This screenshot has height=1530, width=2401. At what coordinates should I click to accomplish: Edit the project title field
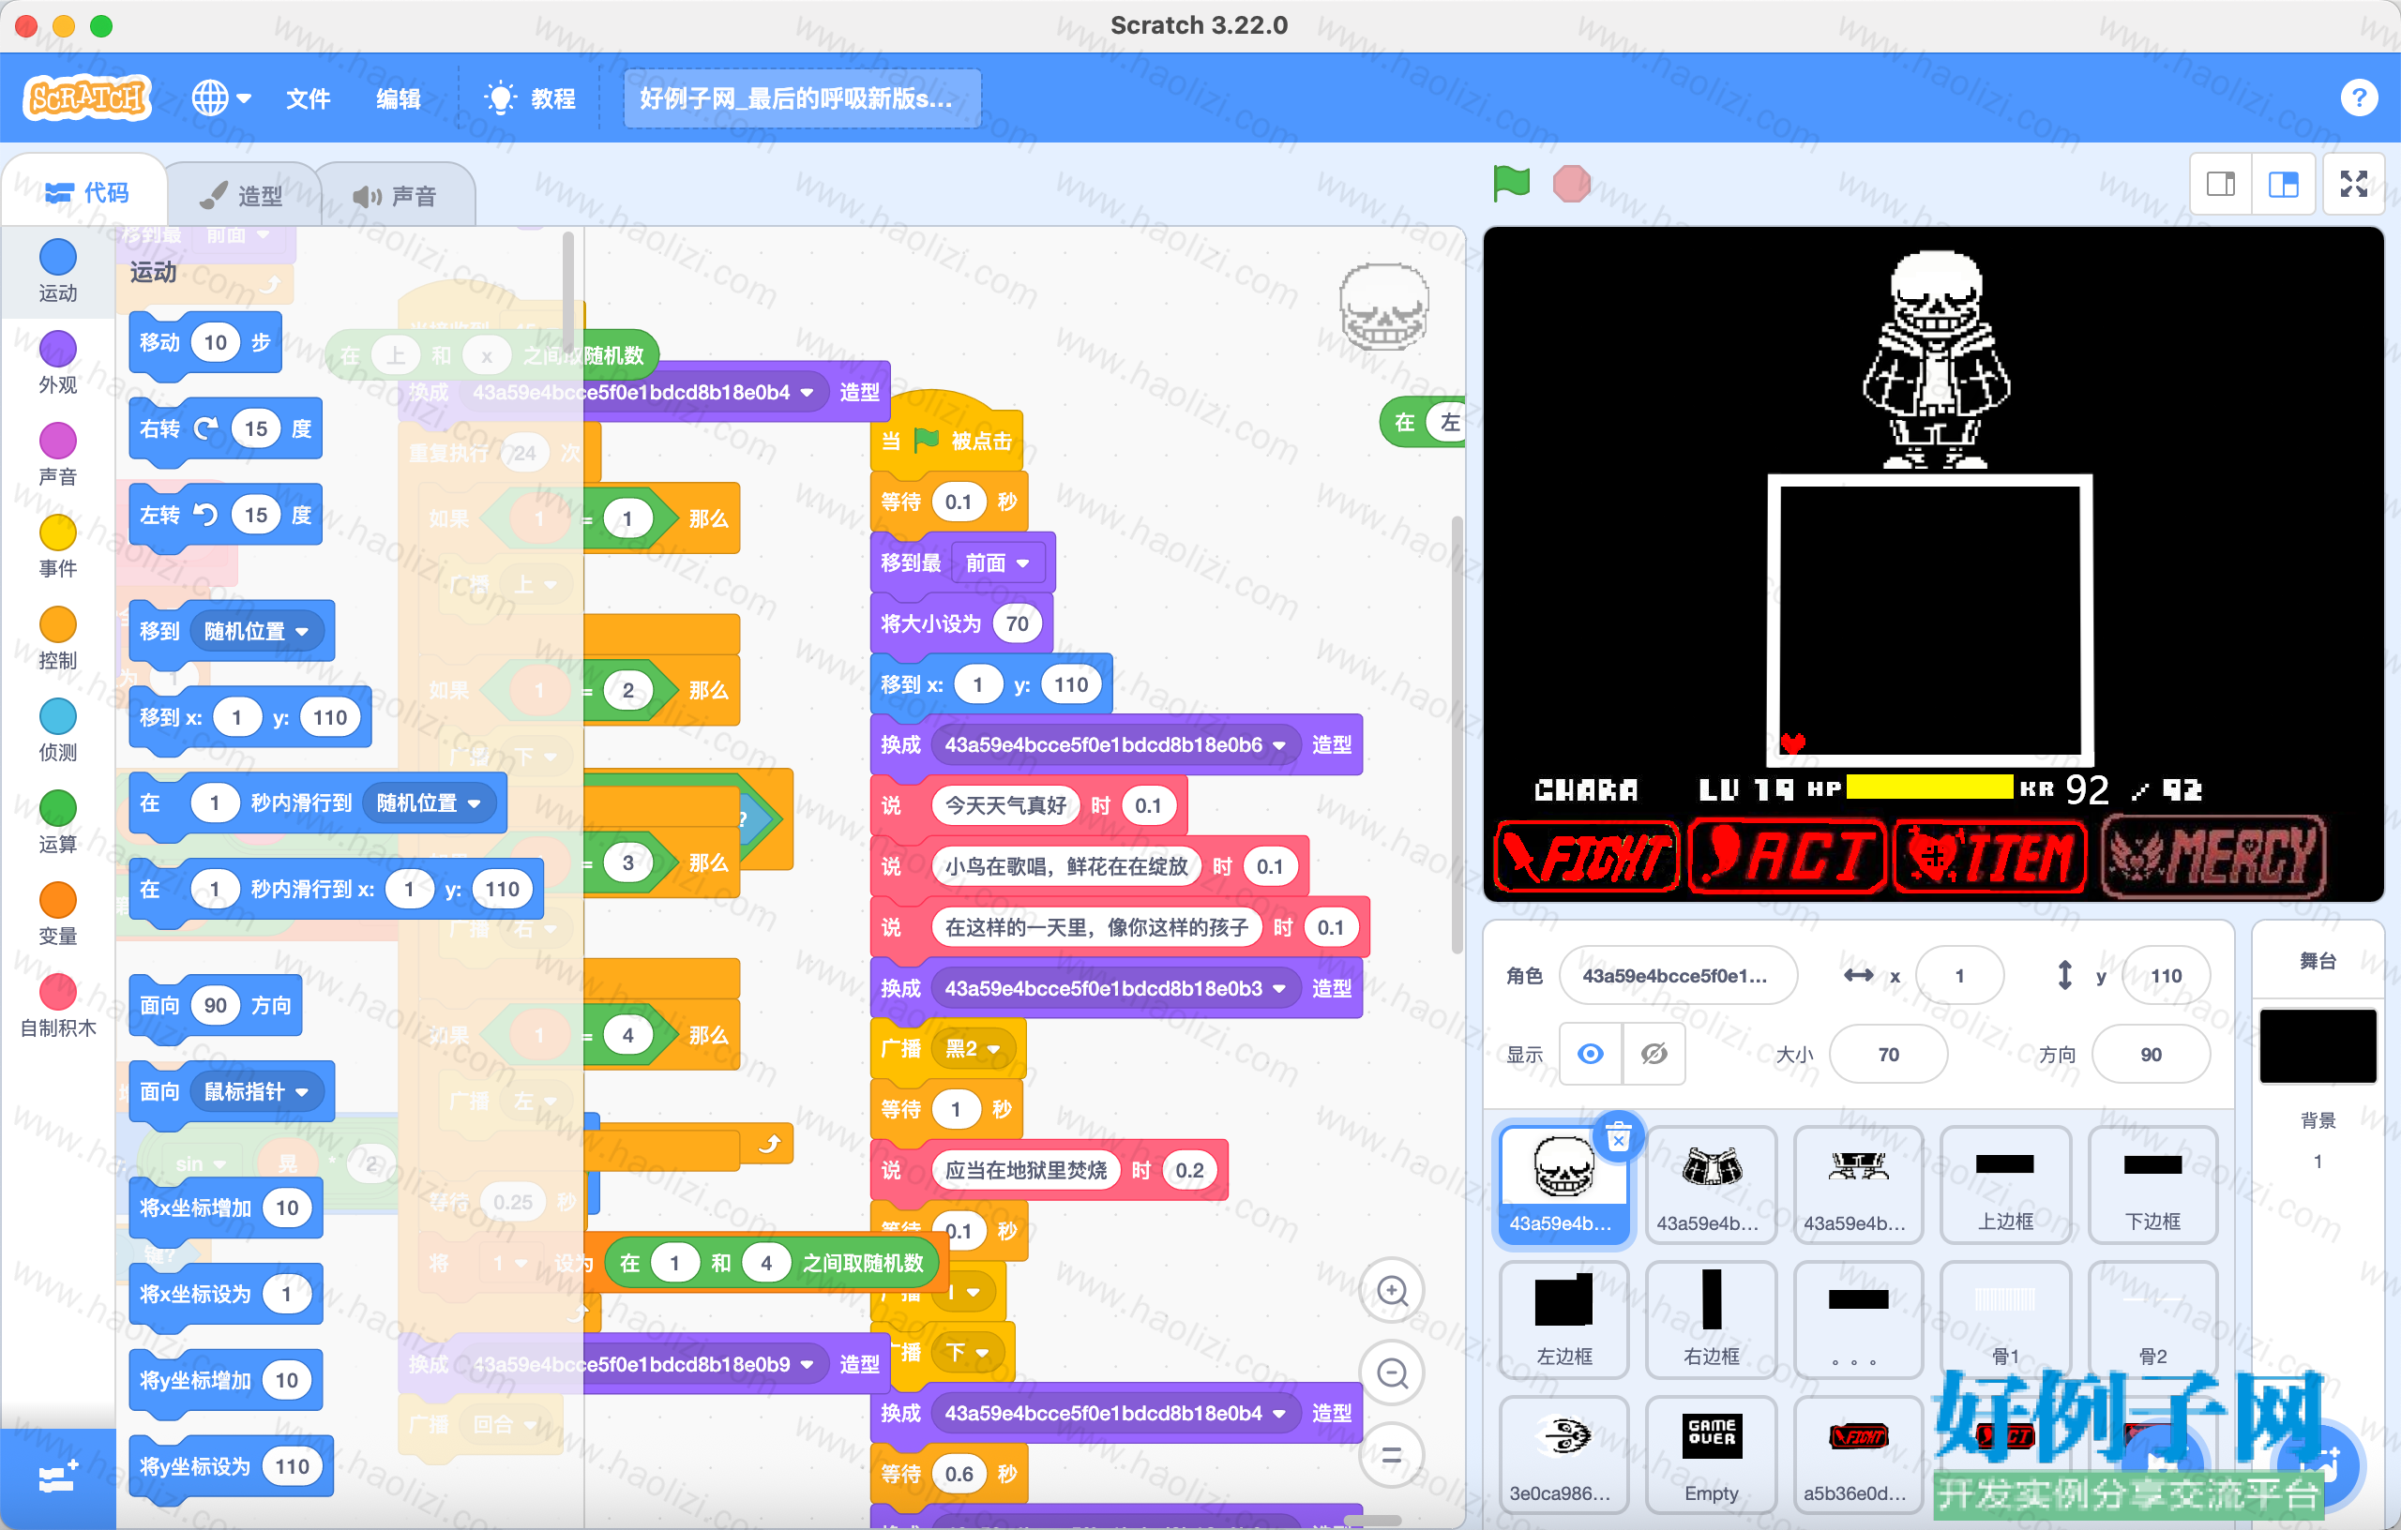pyautogui.click(x=802, y=98)
